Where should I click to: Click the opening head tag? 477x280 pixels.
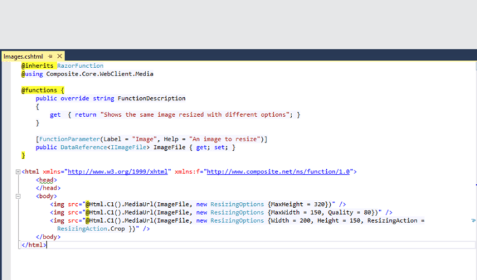pyautogui.click(x=46, y=180)
